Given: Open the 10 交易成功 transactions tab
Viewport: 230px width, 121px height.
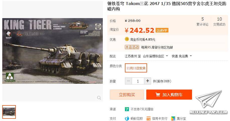Looking at the screenshot, I should pyautogui.click(x=219, y=22).
